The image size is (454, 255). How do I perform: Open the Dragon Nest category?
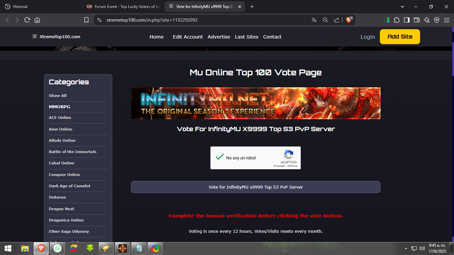61,209
